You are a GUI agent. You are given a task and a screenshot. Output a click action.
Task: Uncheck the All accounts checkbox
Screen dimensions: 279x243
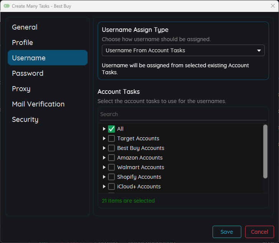(111, 129)
